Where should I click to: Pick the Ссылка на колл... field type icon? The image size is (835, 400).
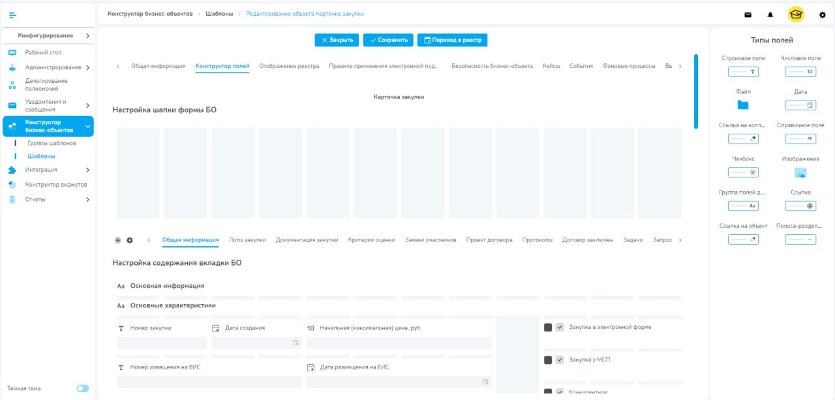(x=743, y=138)
